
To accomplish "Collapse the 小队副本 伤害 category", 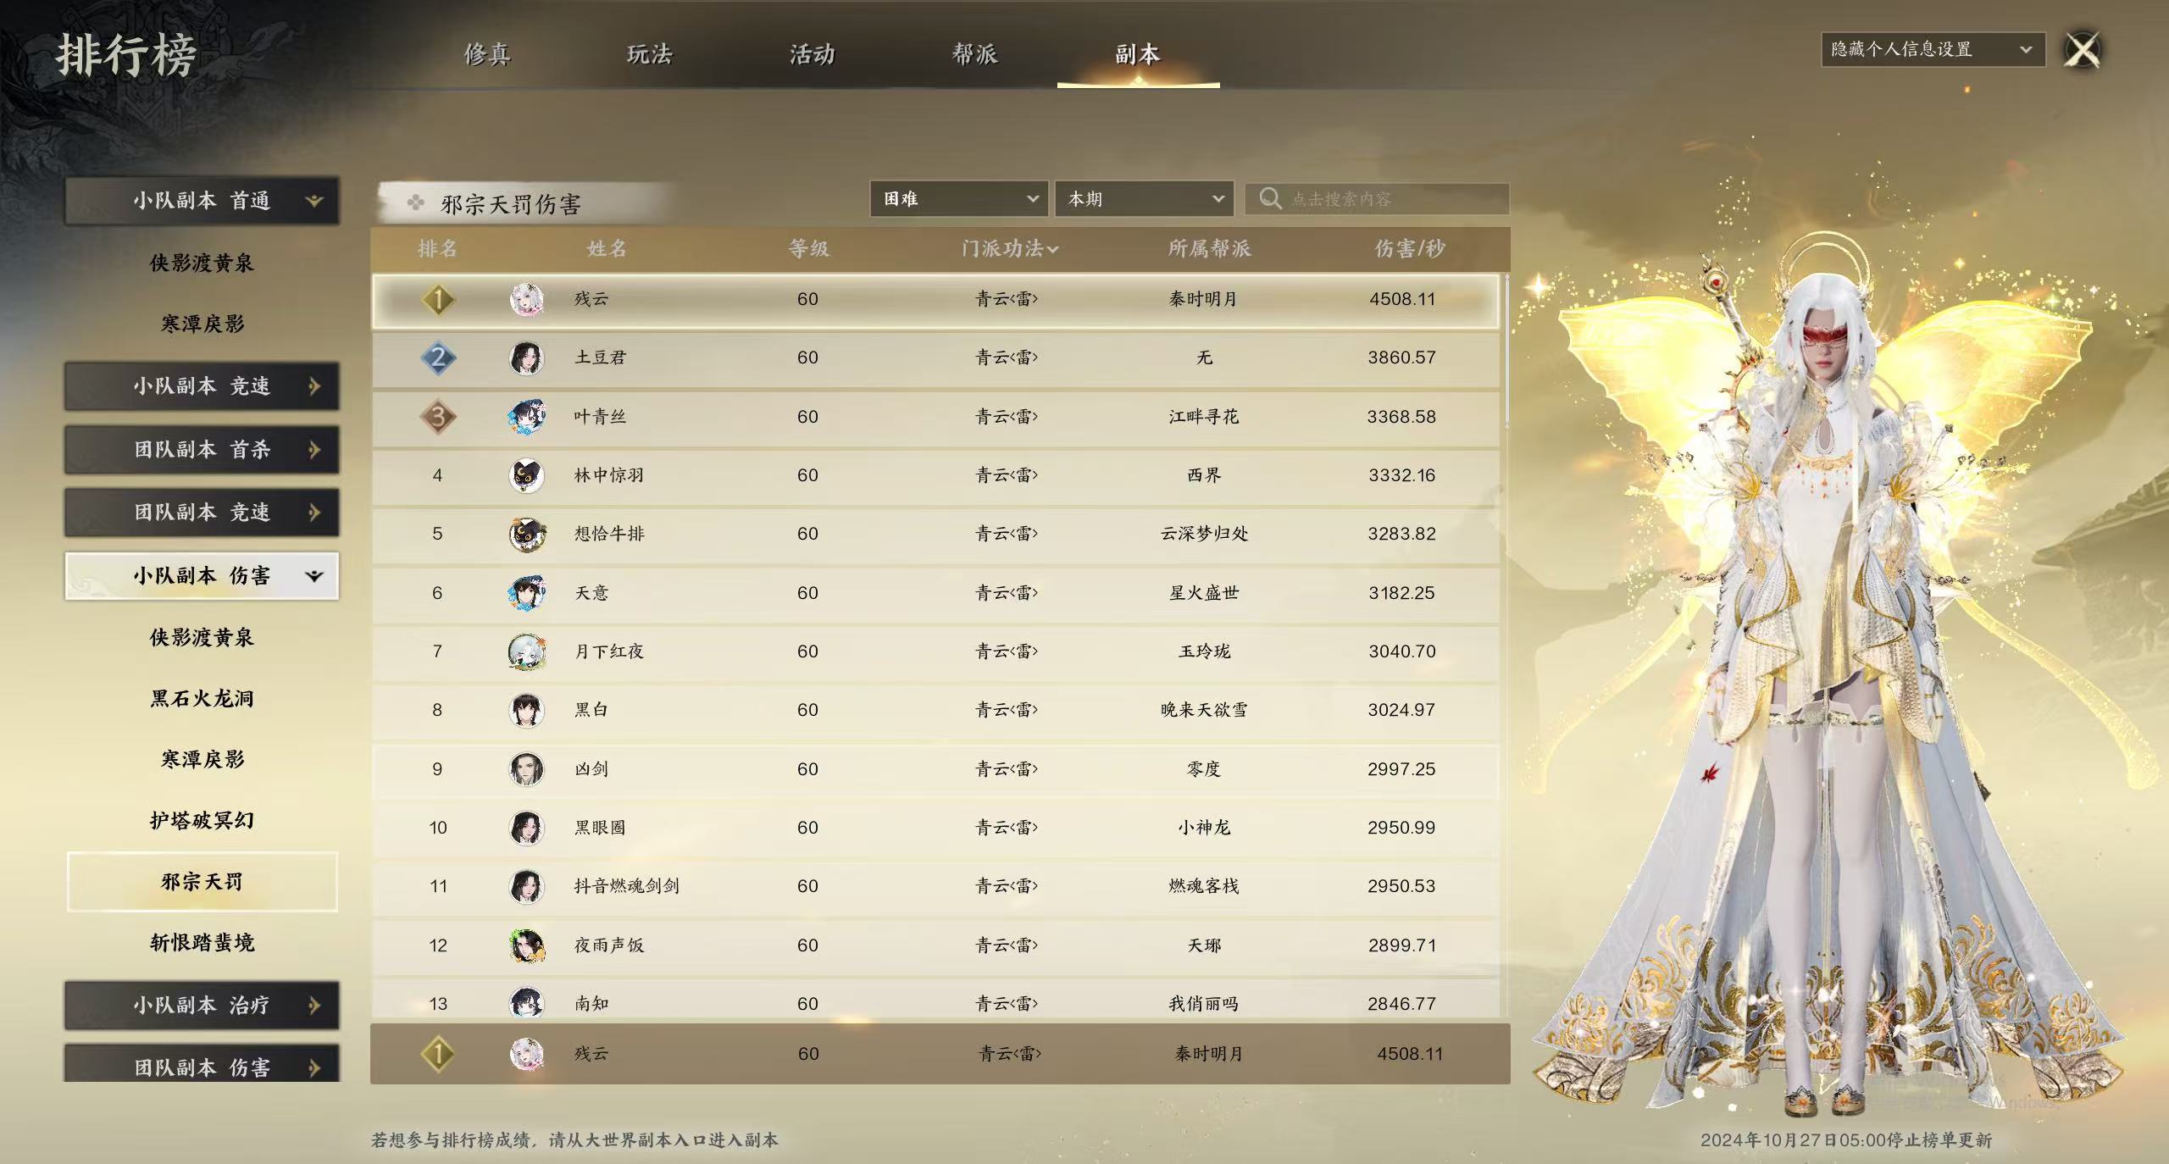I will point(202,576).
